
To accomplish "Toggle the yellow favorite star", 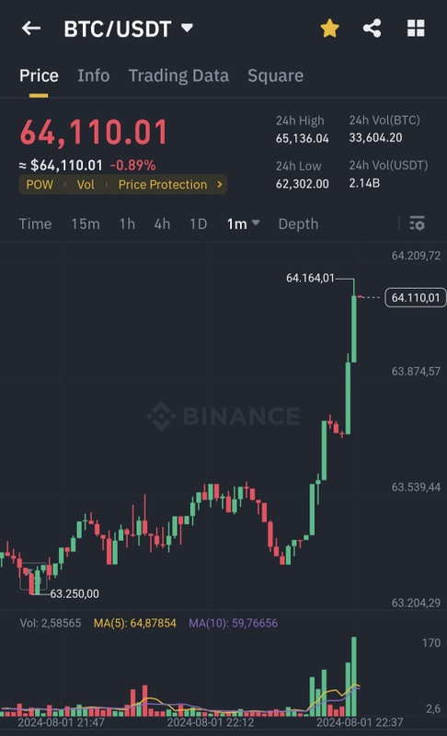I will (x=329, y=29).
